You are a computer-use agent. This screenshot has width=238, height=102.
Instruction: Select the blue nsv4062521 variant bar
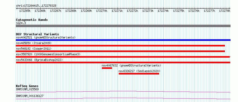pos(123,40)
